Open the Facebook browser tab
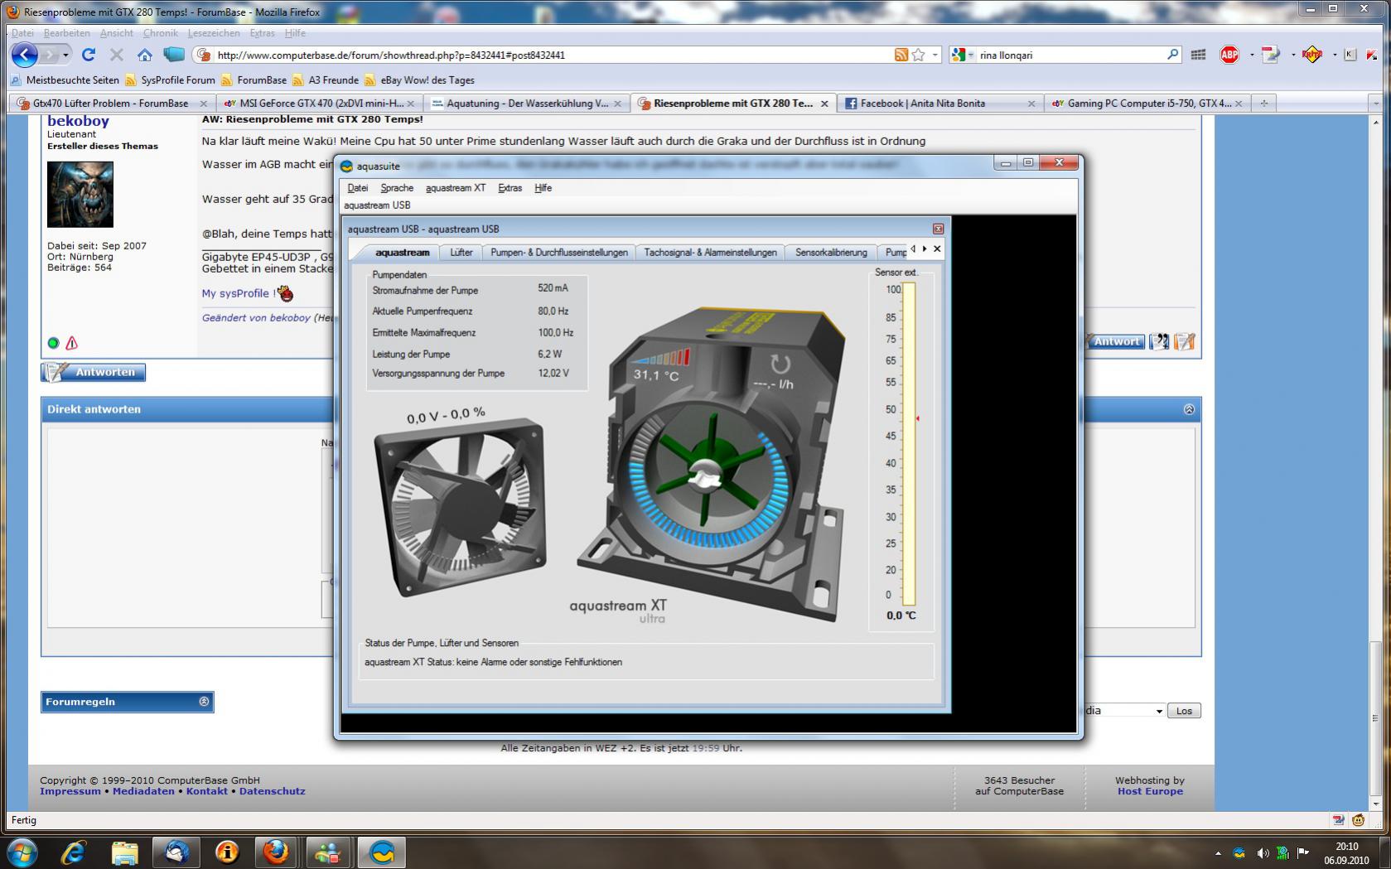 click(x=940, y=104)
